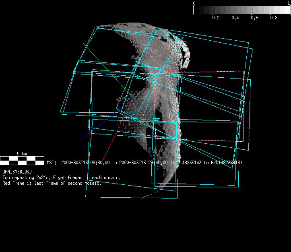Click the MSI end time 2000-303T13:29:45

coord(143,163)
